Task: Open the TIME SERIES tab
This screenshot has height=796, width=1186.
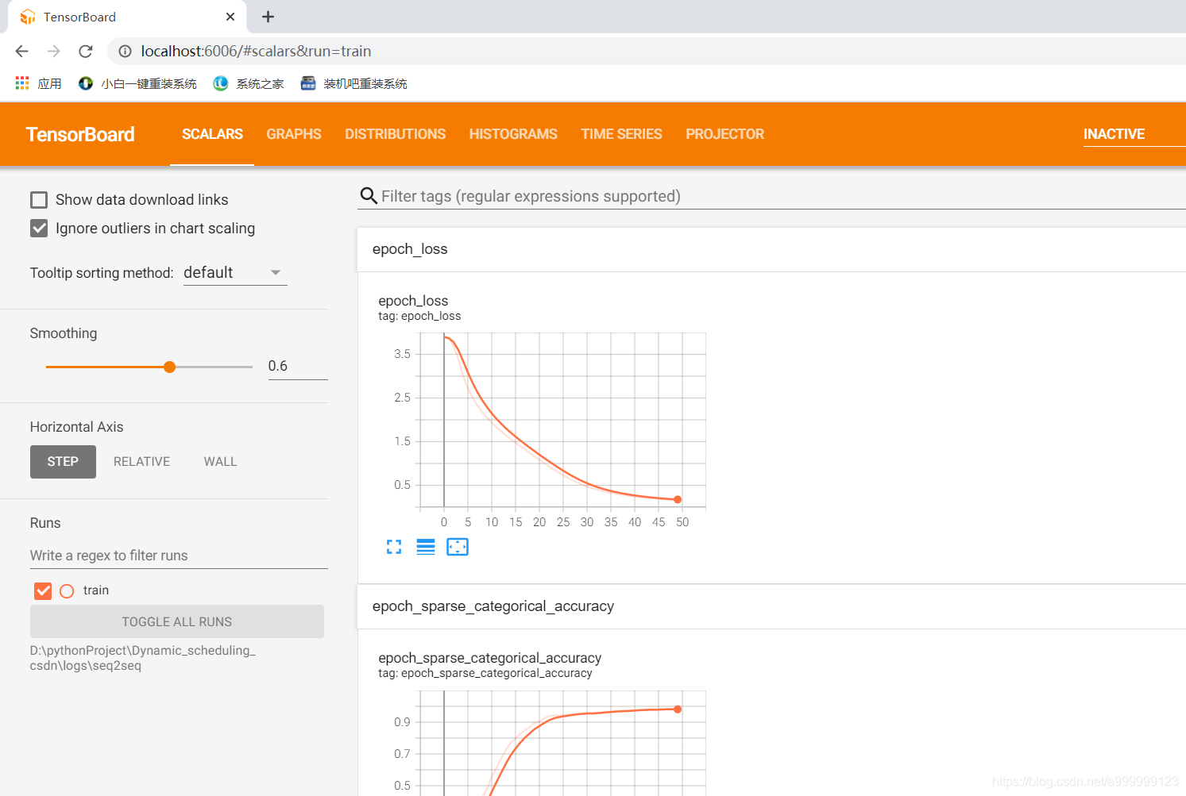Action: [621, 134]
